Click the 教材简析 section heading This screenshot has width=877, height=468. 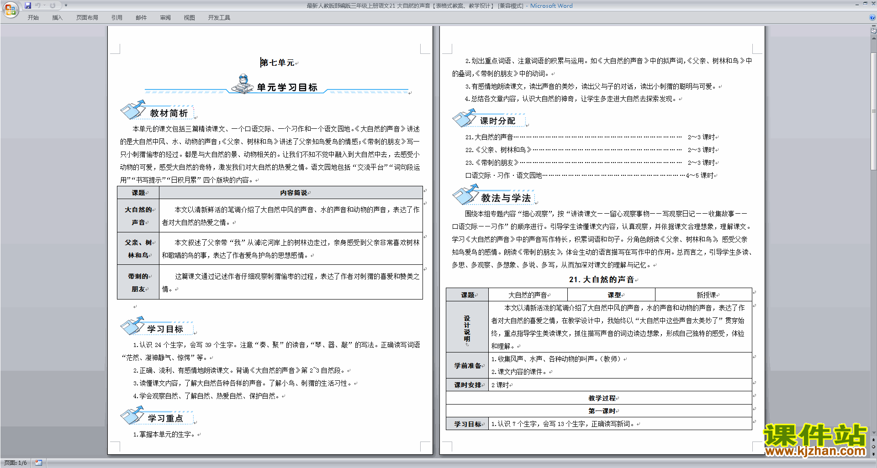169,113
